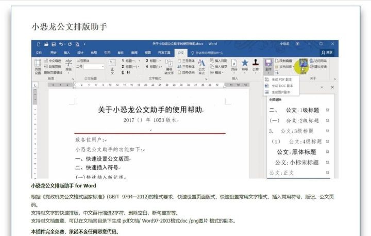Click 插入日期 insert date button

218,61
